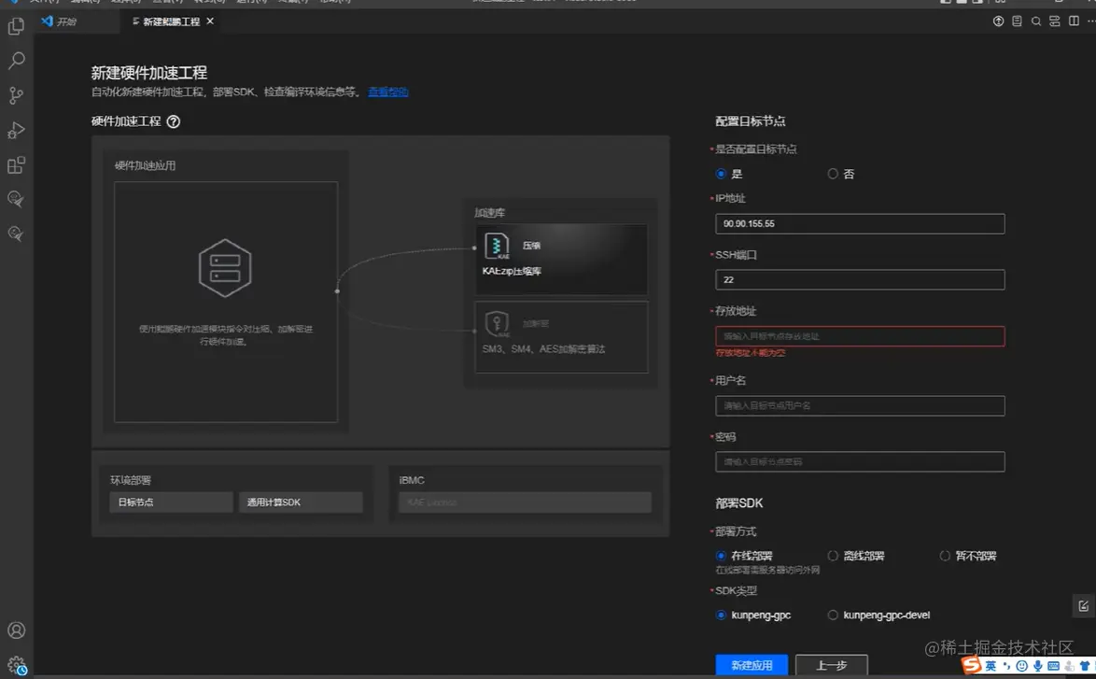1096x679 pixels.
Task: Click the encryption shield-key icon
Action: (497, 324)
